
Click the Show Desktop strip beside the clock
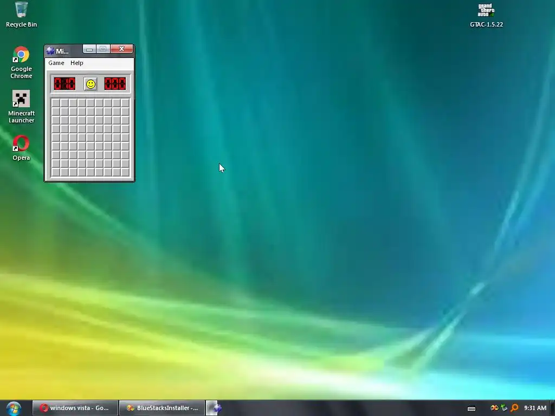pos(552,408)
